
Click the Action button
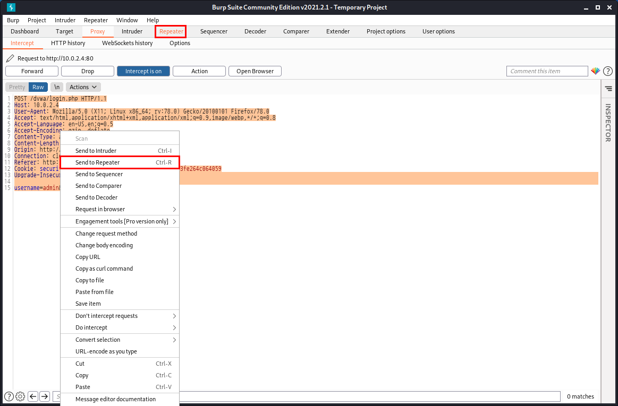199,71
